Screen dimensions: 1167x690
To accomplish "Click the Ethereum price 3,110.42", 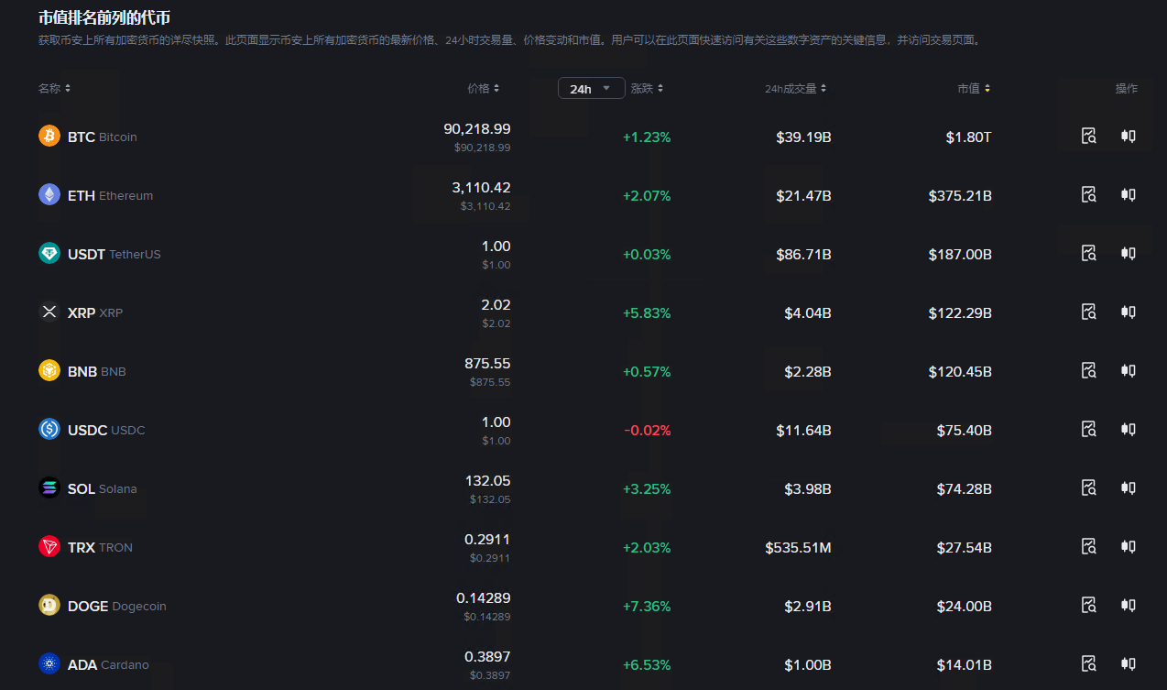I will pyautogui.click(x=481, y=188).
